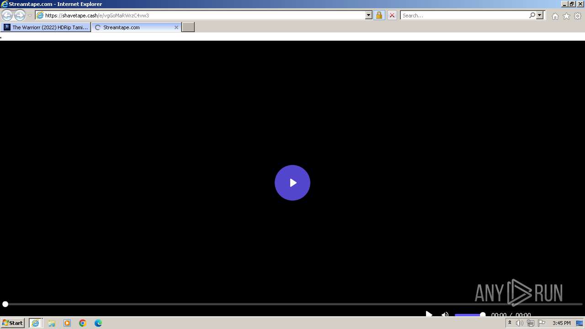Open the Action Center flag icon
The height and width of the screenshot is (329, 585).
542,323
